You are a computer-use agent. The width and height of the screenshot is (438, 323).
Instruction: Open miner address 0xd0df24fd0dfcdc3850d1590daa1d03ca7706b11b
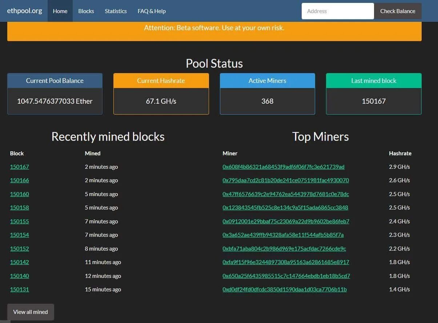(x=285, y=290)
